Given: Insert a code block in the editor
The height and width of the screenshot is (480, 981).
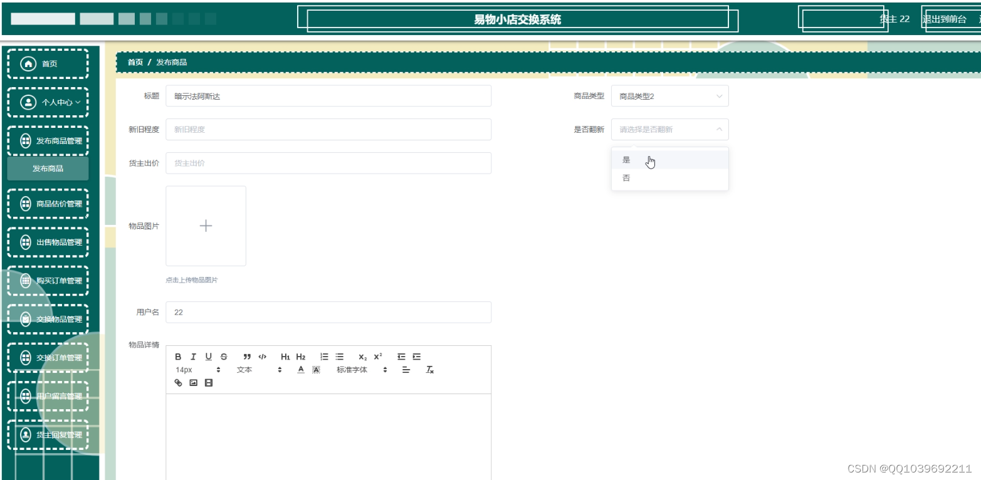Looking at the screenshot, I should pyautogui.click(x=263, y=357).
